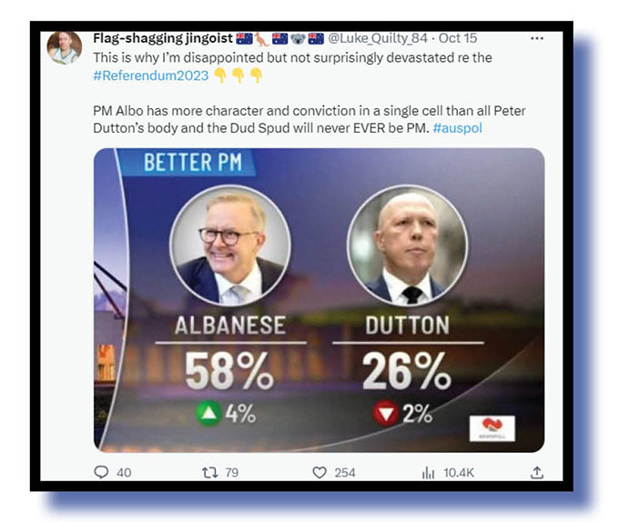Click the Albanese circular portrait
The height and width of the screenshot is (522, 619).
[230, 246]
